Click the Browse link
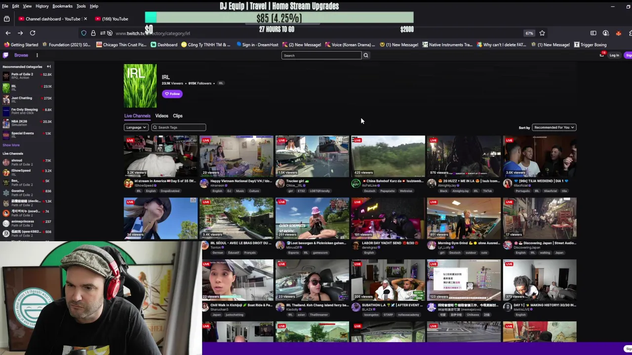The image size is (632, 355). click(x=21, y=55)
